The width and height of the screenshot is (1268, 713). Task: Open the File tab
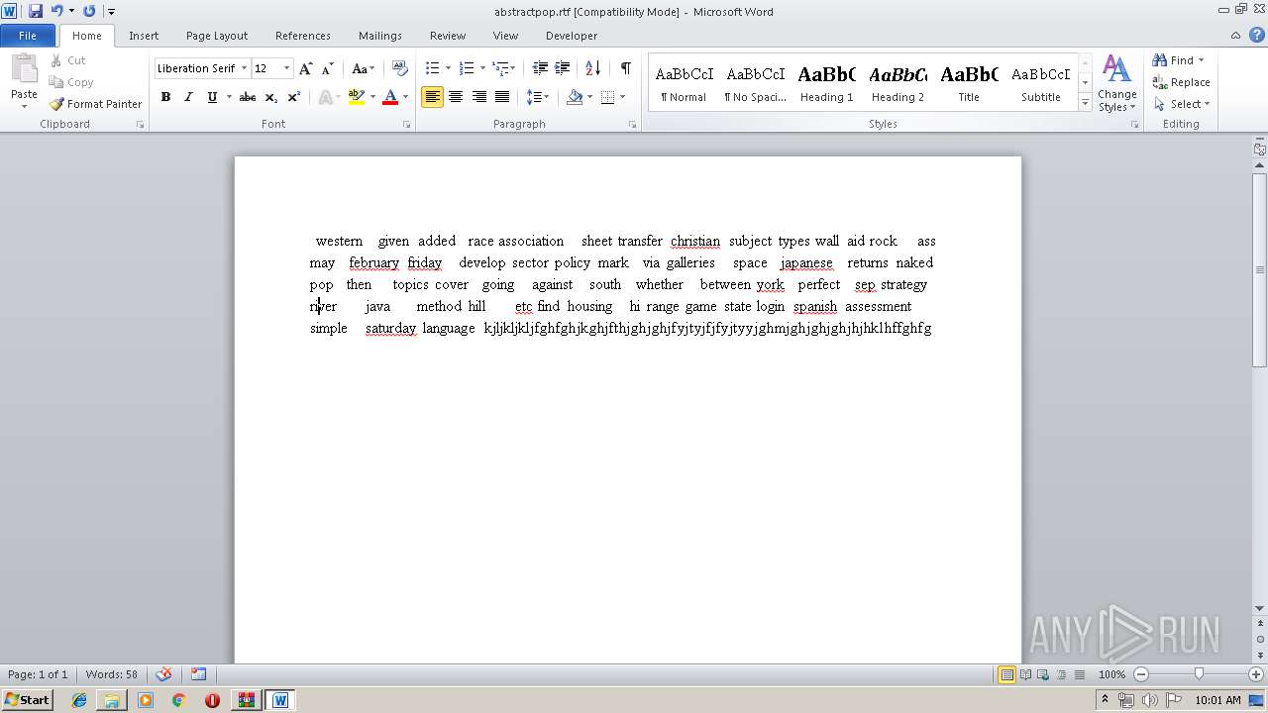tap(28, 35)
